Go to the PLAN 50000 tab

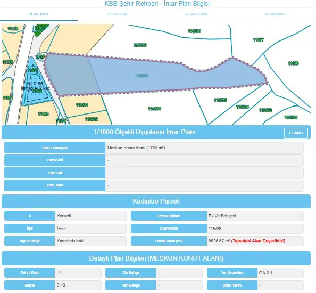[276, 14]
